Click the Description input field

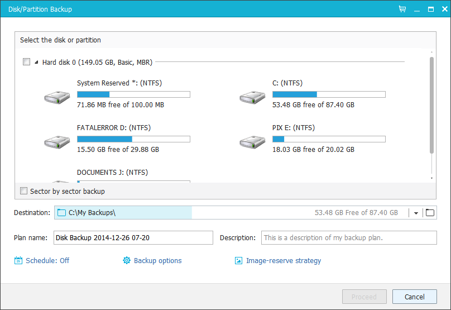349,237
